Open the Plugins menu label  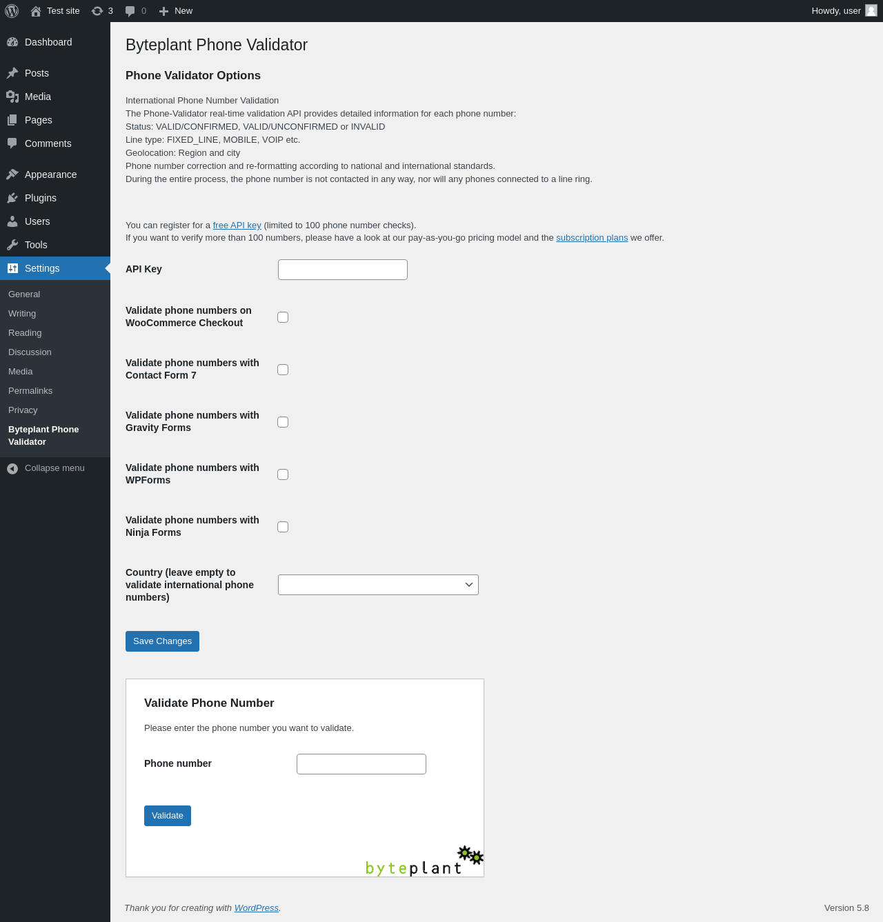tap(41, 198)
